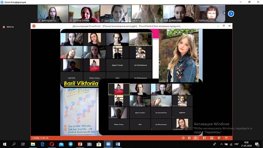Viewport: 263px width, 148px height.
Task: Select Виктория Ру... video thumbnail
Action: coord(53,14)
